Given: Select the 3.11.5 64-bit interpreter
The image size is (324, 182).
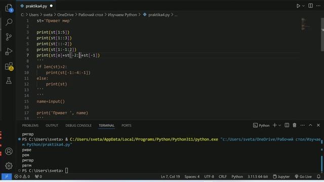Looking at the screenshot, I should 258,176.
